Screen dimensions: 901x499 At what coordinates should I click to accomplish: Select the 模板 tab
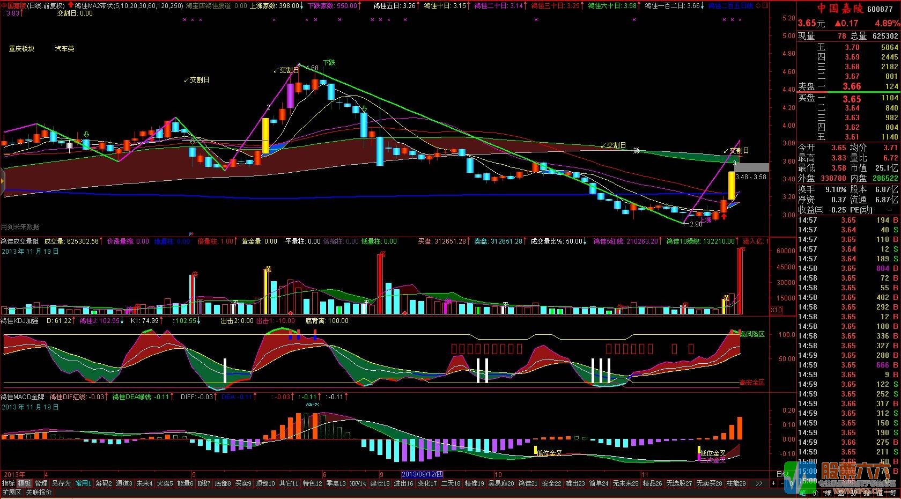(x=24, y=483)
